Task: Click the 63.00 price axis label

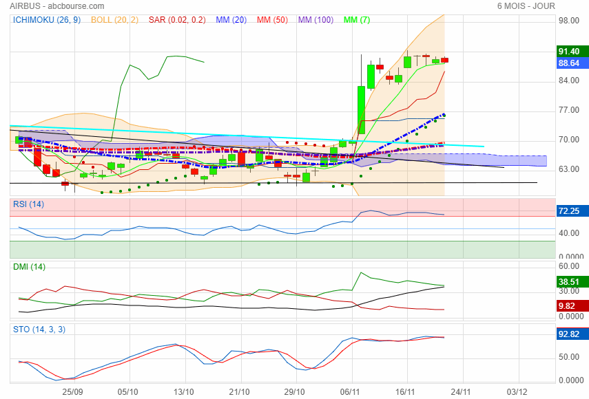Action: [569, 169]
